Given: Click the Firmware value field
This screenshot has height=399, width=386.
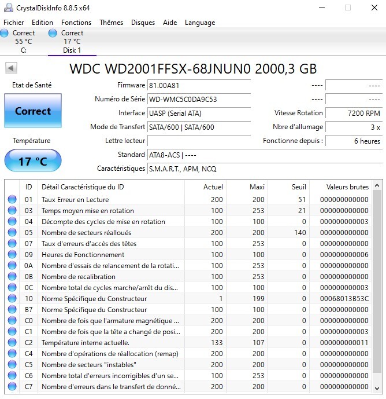Looking at the screenshot, I should 199,85.
